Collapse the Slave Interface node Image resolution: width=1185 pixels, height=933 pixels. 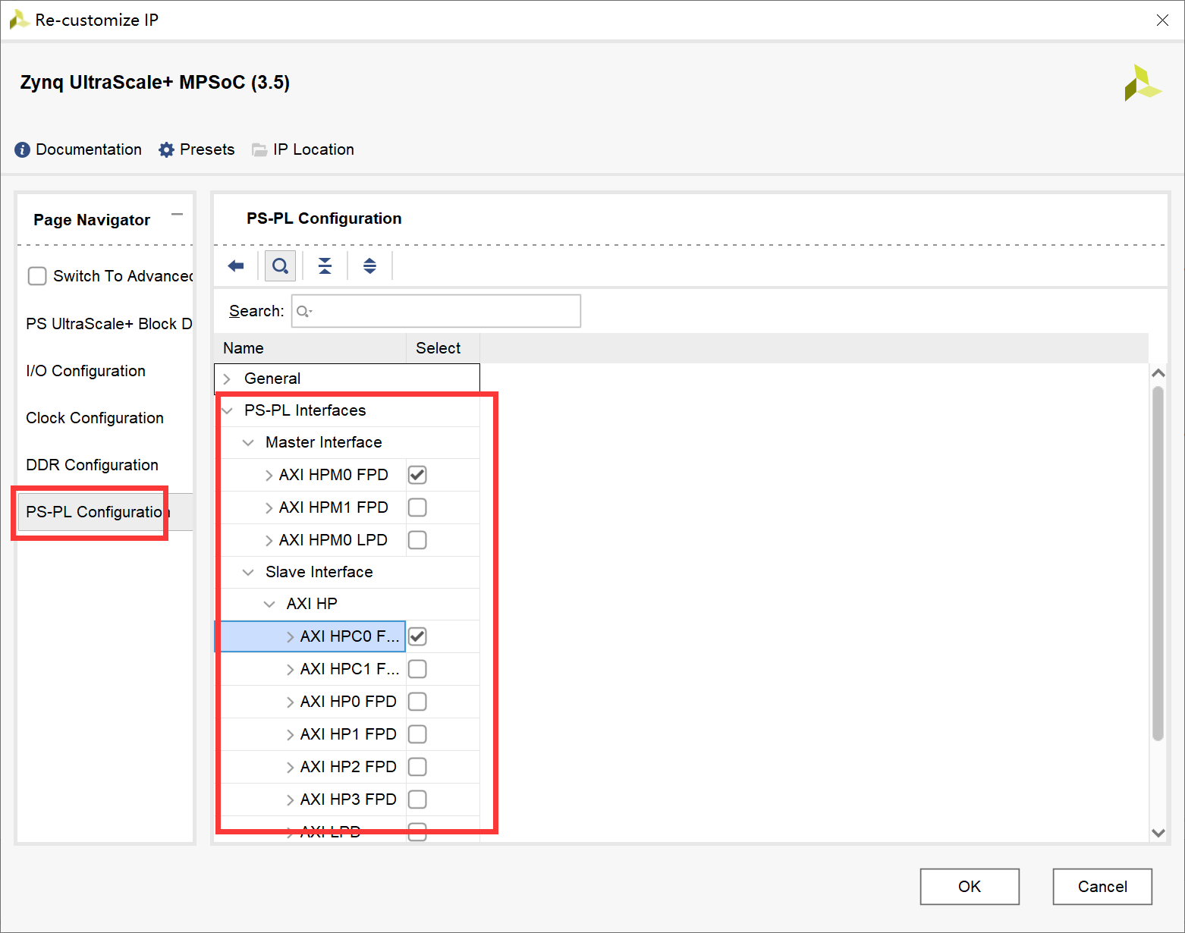(x=248, y=572)
